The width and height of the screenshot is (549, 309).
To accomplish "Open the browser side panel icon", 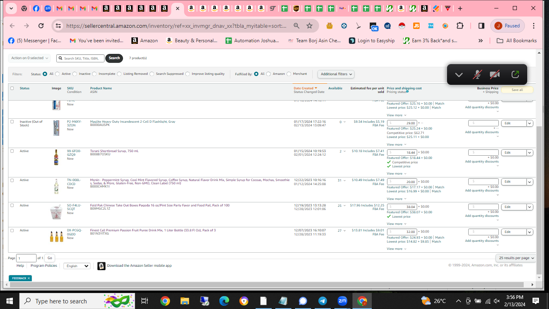I will [481, 26].
